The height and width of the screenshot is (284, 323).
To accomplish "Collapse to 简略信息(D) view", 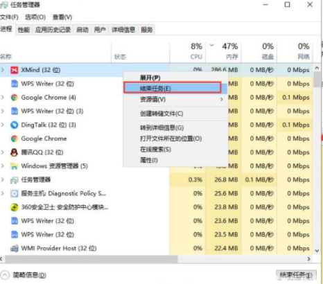I will (x=24, y=275).
